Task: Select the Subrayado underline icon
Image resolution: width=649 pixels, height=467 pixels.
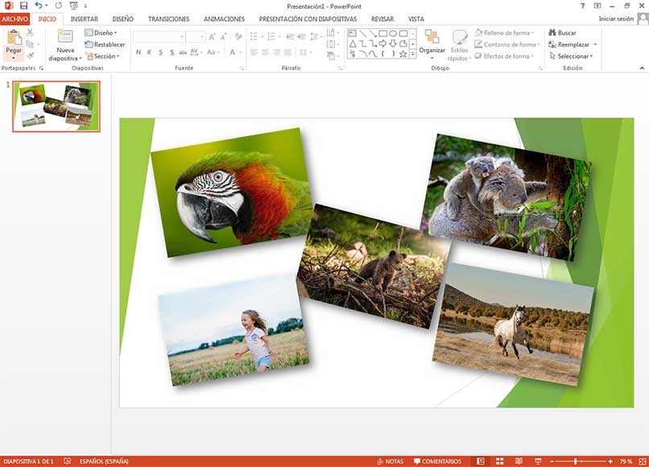Action: pos(160,52)
